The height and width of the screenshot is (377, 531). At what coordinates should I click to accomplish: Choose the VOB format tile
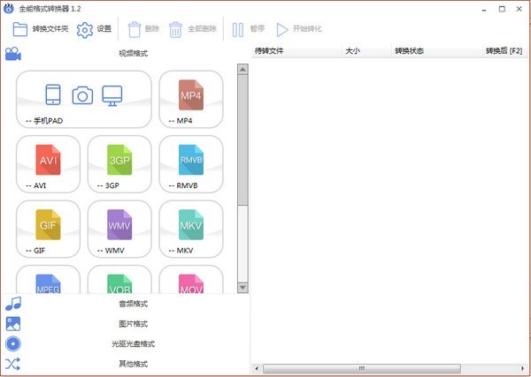click(119, 279)
